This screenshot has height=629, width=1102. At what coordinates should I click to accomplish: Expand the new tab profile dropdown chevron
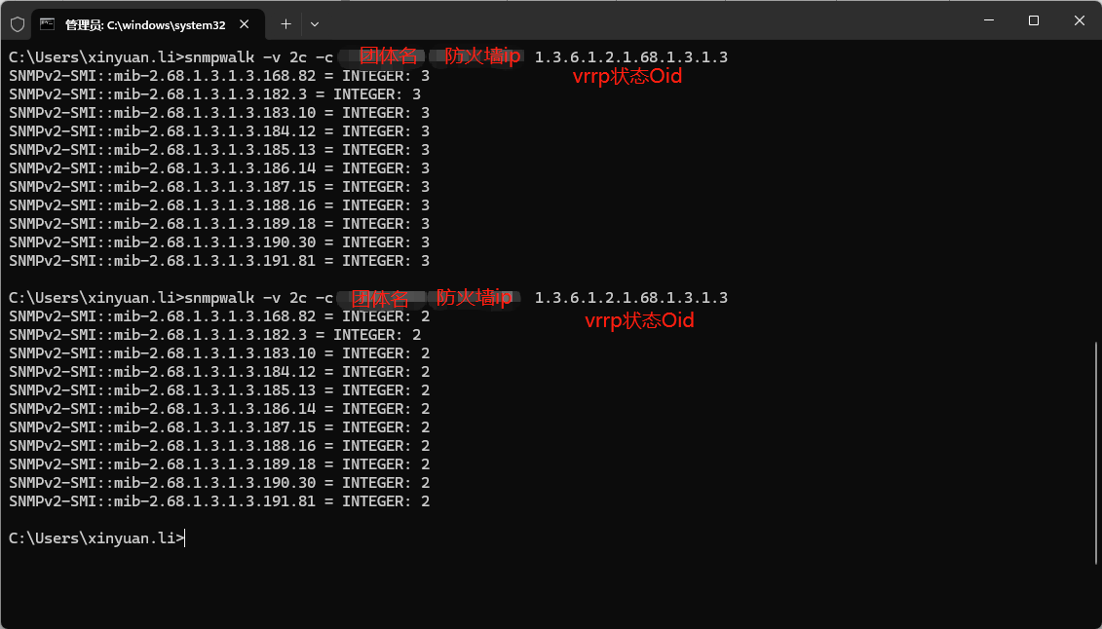click(315, 23)
